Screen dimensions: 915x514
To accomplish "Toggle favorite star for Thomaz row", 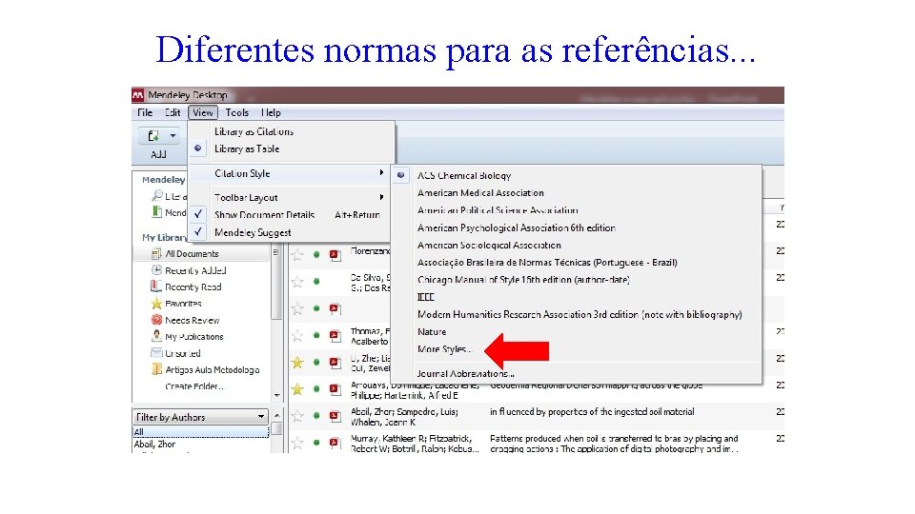I will tap(297, 335).
